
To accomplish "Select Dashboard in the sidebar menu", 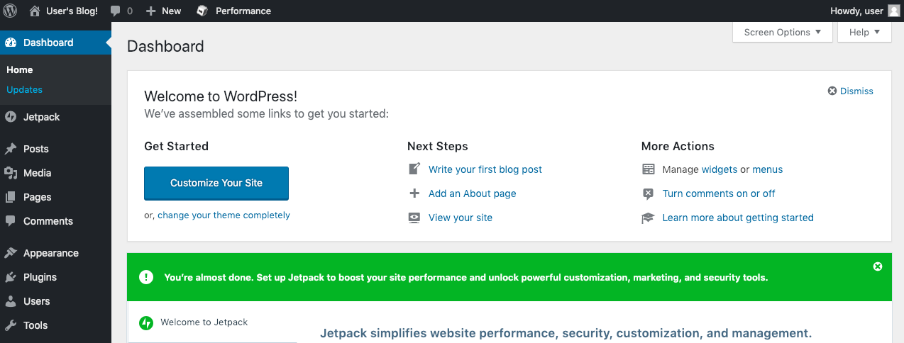I will pyautogui.click(x=55, y=43).
